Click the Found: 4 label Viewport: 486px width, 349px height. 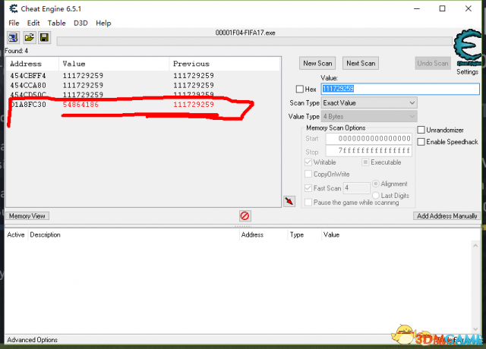coord(17,51)
